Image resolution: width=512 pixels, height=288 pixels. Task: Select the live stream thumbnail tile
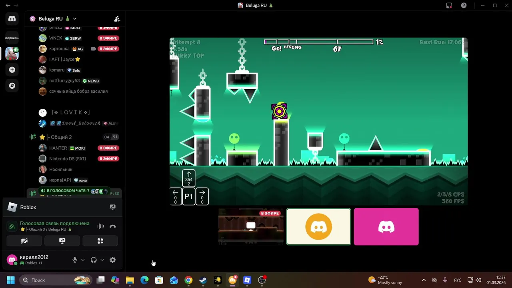tap(251, 226)
